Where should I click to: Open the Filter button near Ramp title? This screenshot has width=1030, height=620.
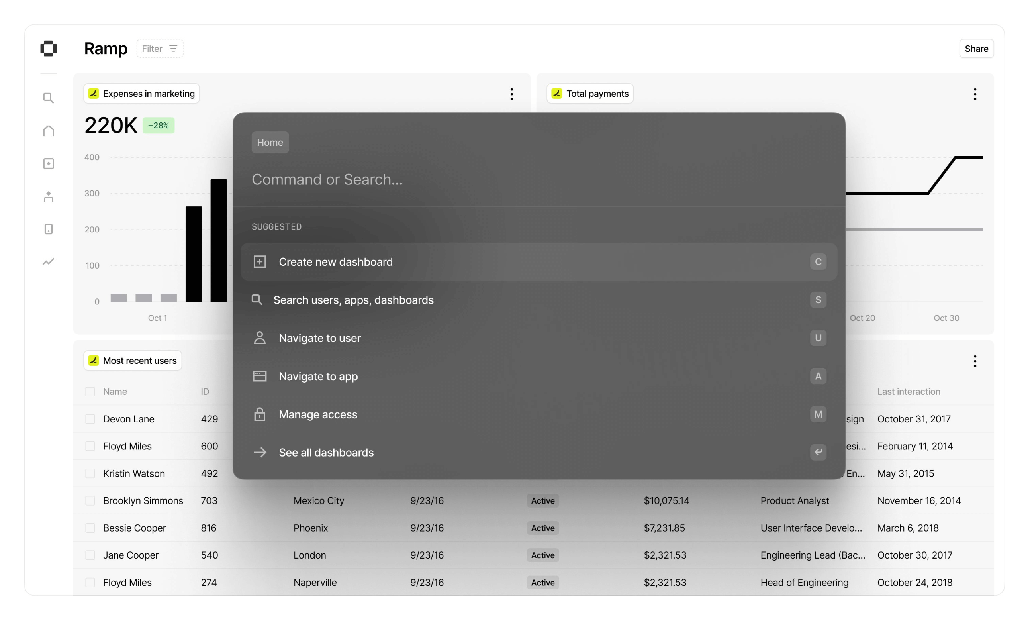(x=159, y=49)
